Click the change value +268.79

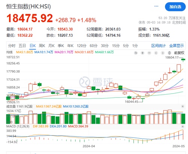click(65, 20)
